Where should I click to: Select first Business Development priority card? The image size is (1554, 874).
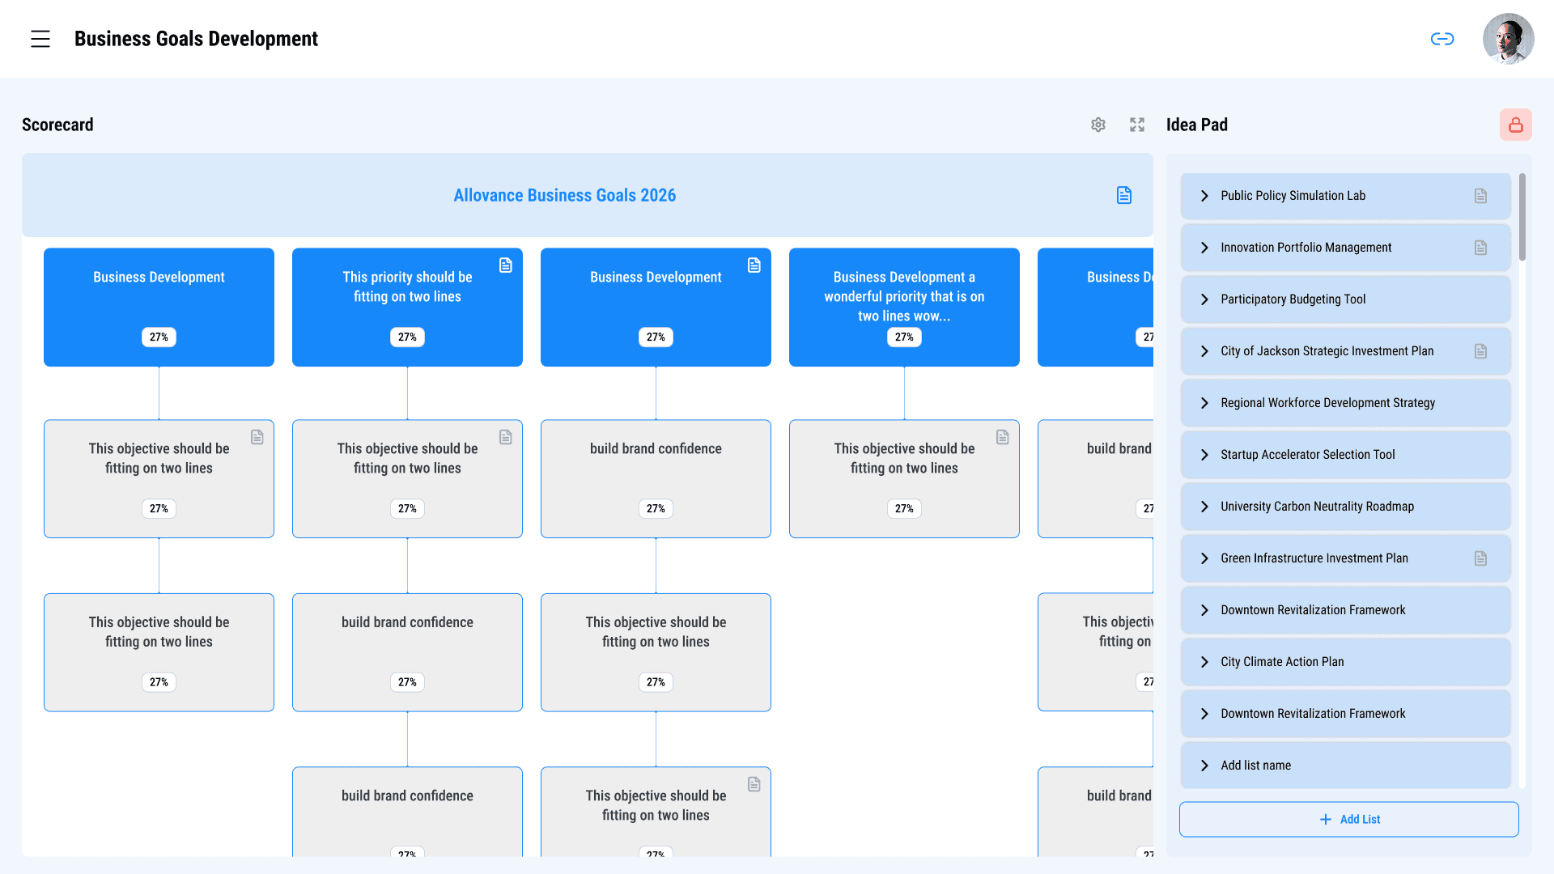159,307
